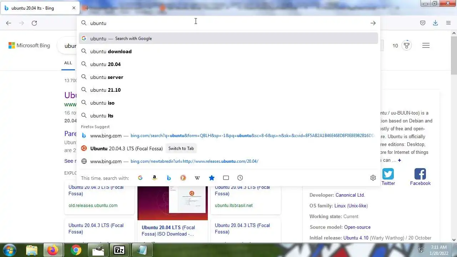457x257 pixels.
Task: Choose the 'ubuntu server' suggestion
Action: (x=228, y=77)
